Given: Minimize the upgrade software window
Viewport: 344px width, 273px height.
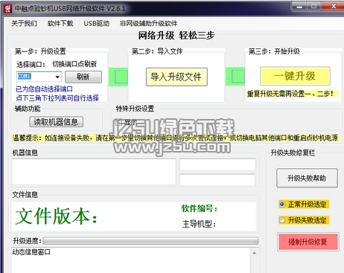Looking at the screenshot, I should (x=299, y=7).
